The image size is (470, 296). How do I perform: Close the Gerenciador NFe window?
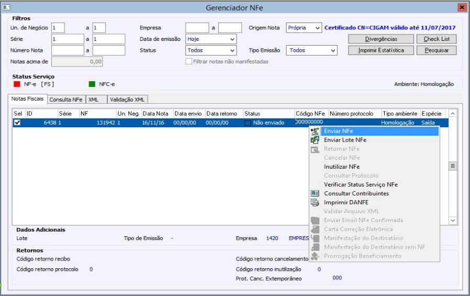462,7
